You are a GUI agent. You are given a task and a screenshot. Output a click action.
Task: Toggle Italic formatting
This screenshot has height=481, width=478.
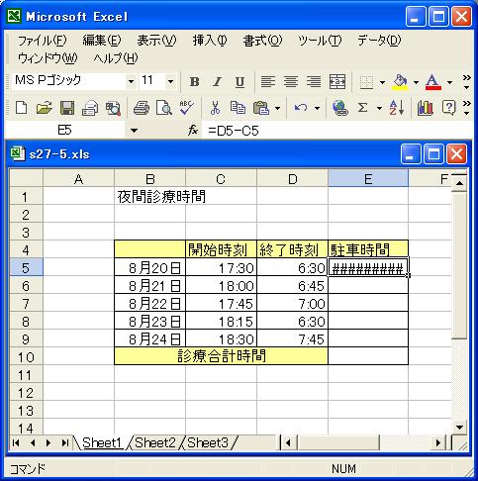217,82
